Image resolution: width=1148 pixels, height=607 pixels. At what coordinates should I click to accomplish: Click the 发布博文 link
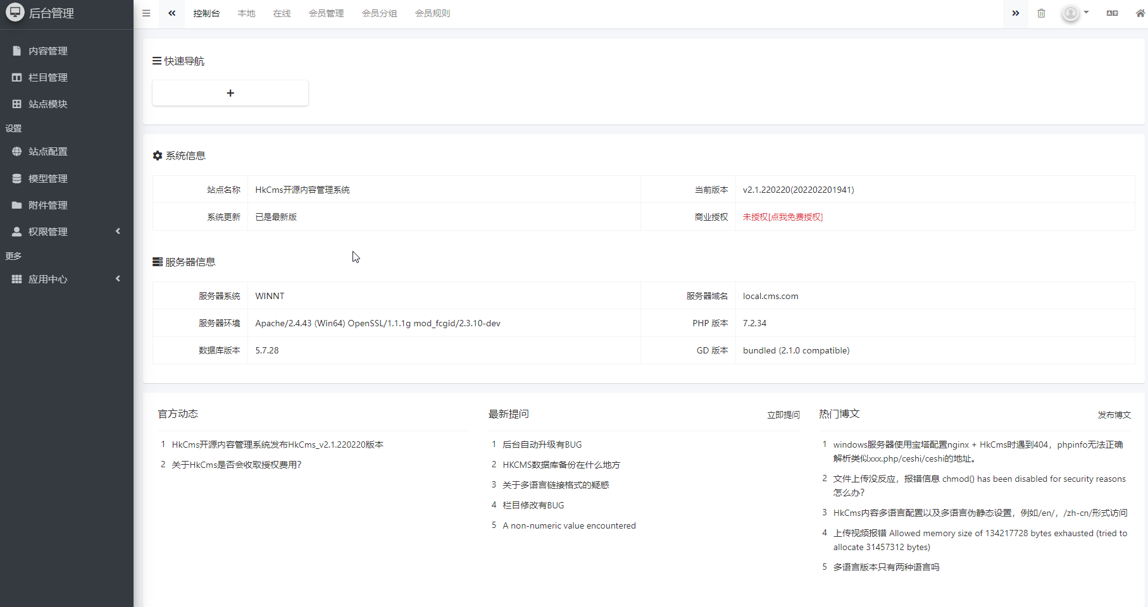point(1114,415)
